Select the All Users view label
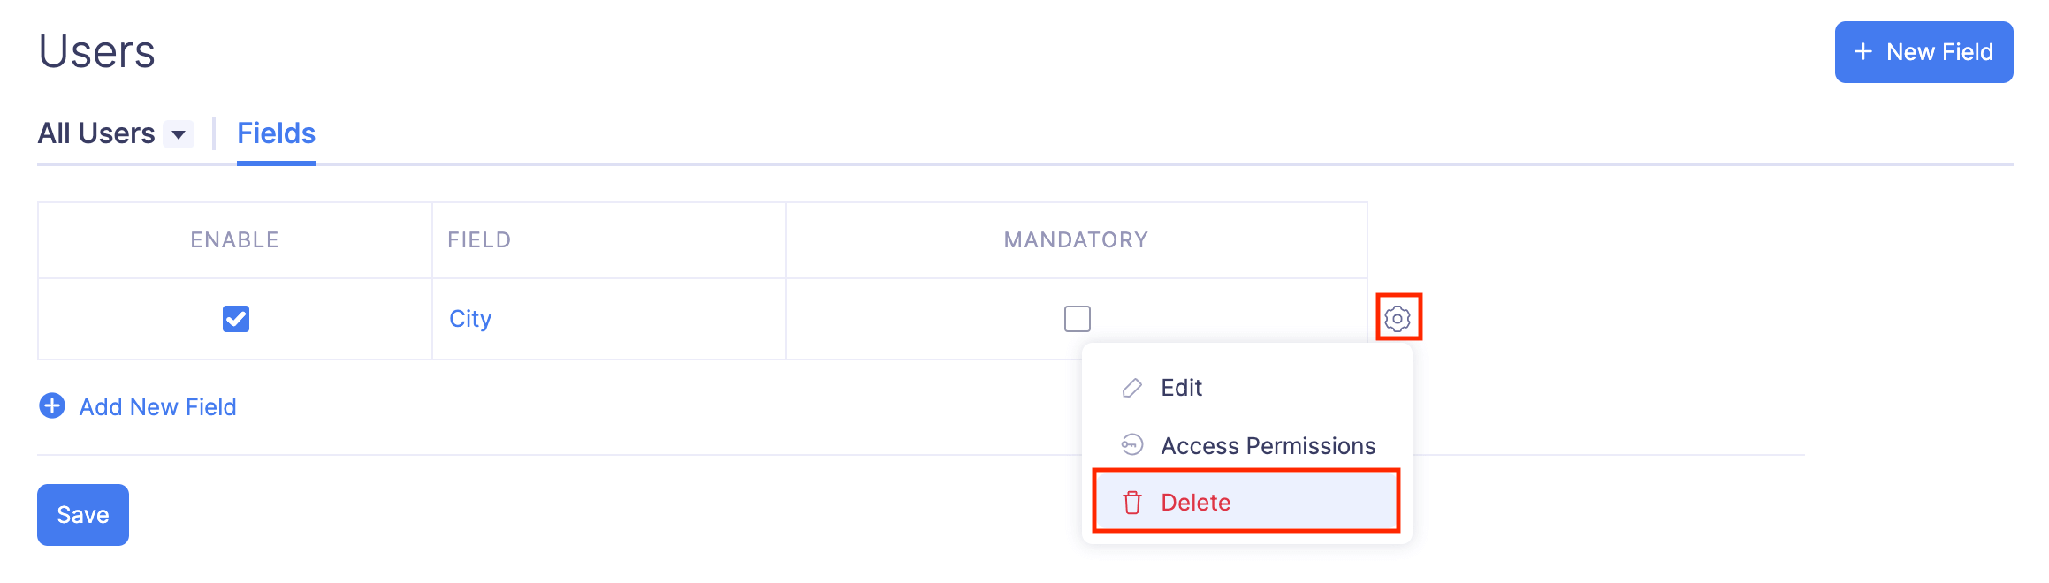2049x583 pixels. pos(96,133)
